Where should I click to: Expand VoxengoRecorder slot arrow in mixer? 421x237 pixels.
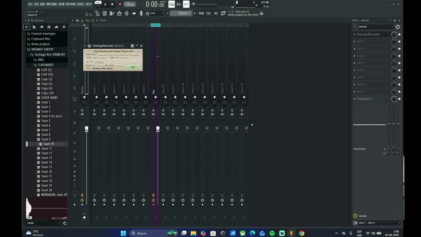[355, 34]
